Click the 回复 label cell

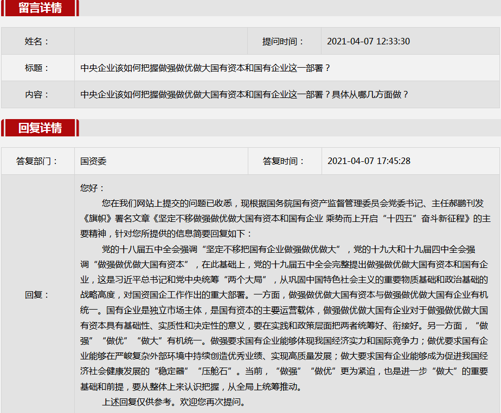pyautogui.click(x=37, y=295)
